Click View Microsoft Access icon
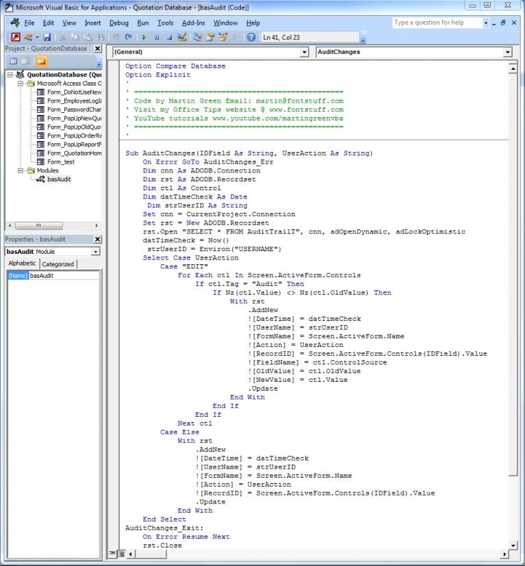The image size is (525, 566). (x=15, y=37)
